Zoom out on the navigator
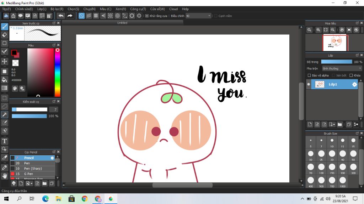Viewport: 364px width, 204px height. coord(333,30)
